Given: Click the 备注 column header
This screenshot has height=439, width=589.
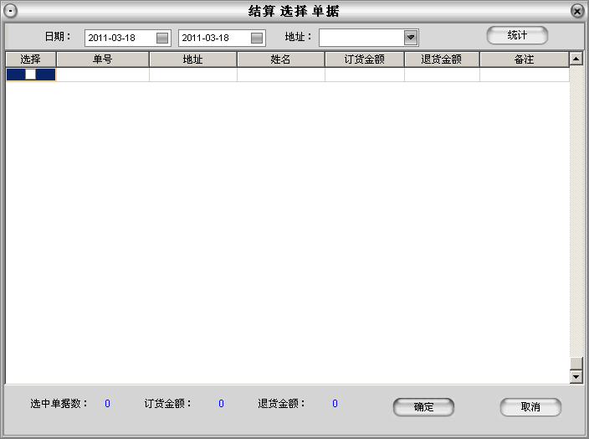Looking at the screenshot, I should point(524,59).
